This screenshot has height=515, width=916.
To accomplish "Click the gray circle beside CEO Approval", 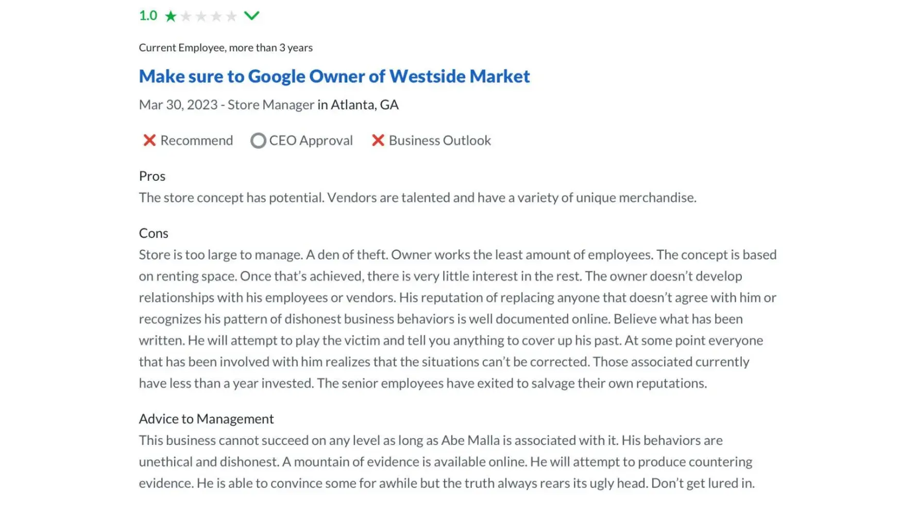I will 258,141.
